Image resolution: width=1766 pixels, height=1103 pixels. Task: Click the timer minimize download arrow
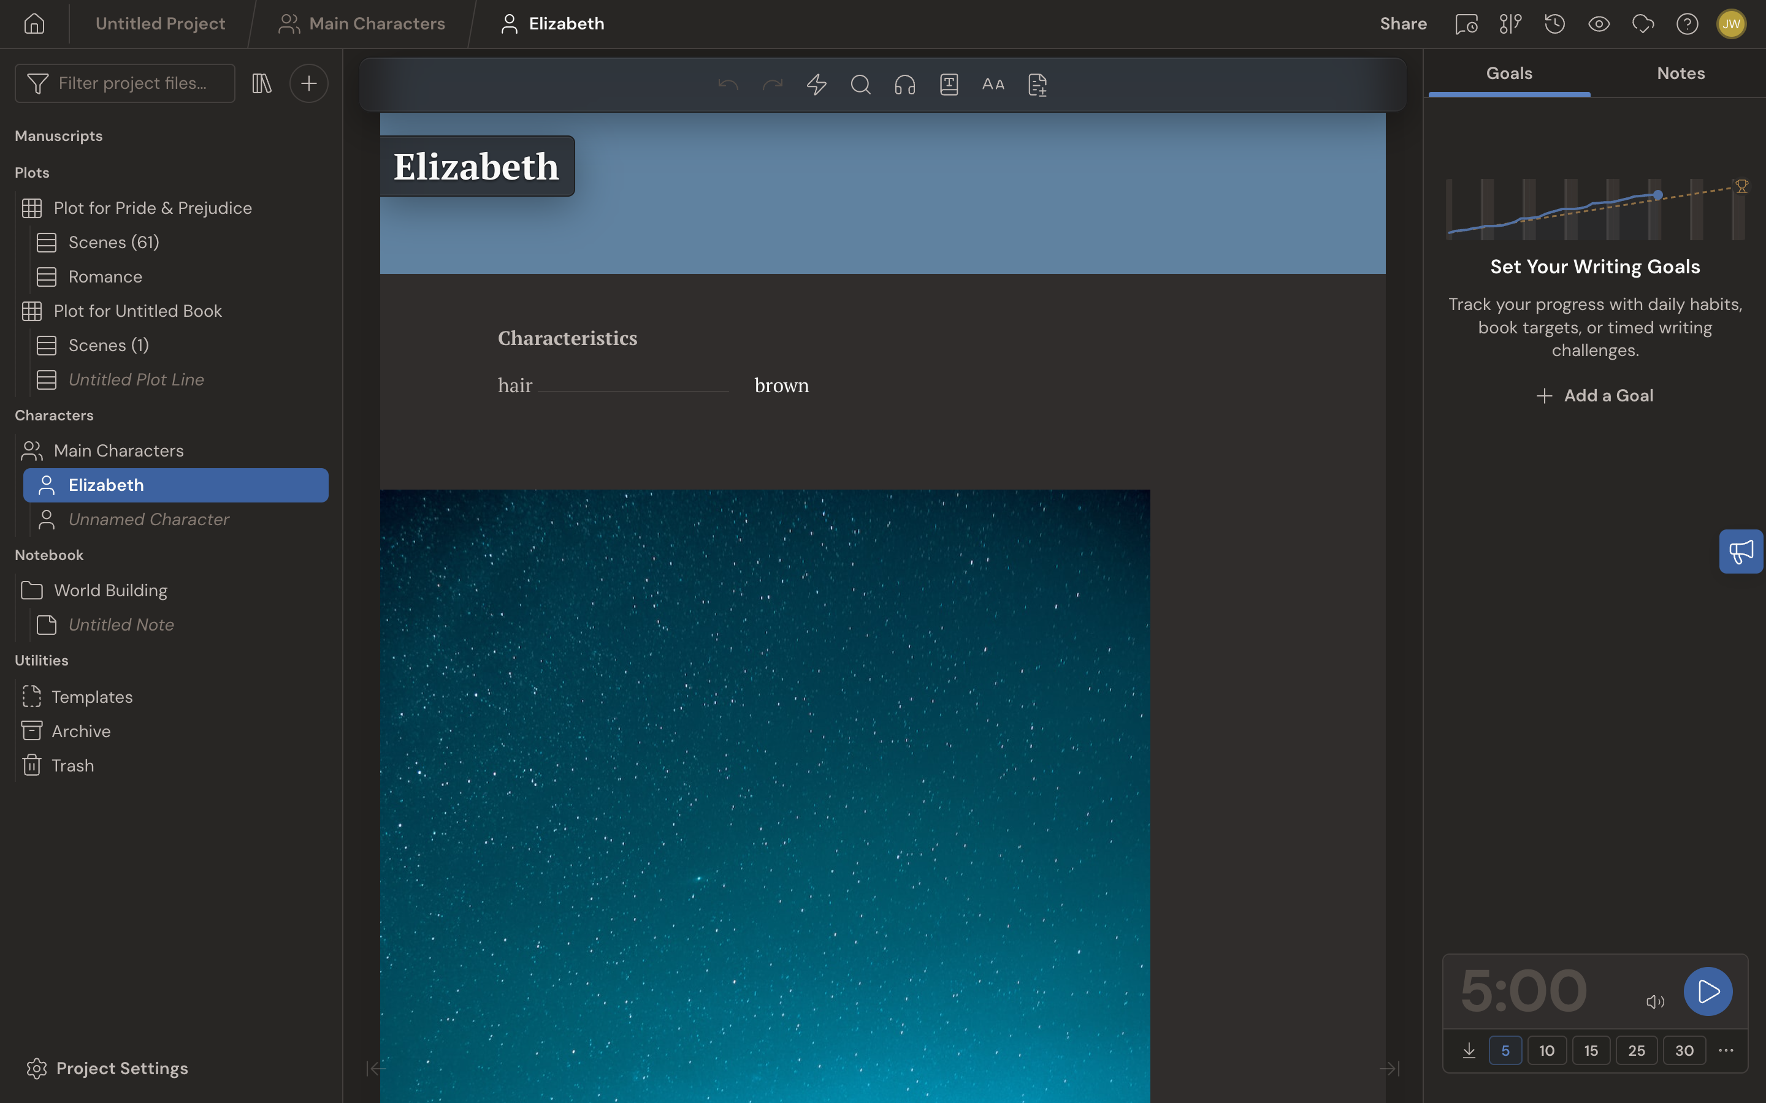click(x=1469, y=1050)
